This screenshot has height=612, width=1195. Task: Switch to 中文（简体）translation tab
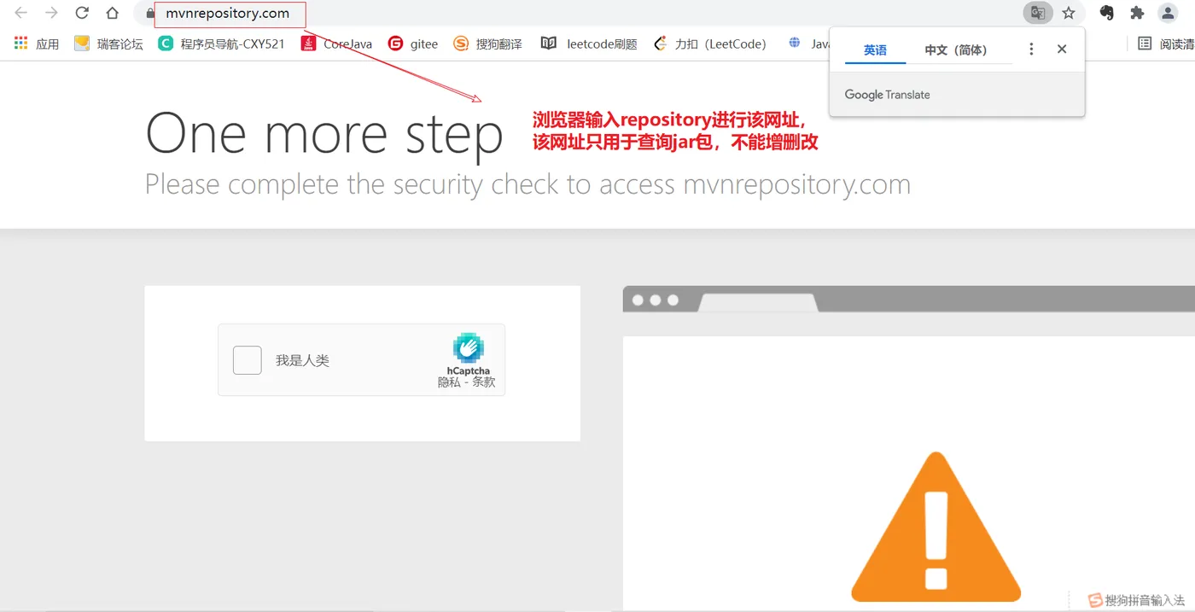coord(956,50)
